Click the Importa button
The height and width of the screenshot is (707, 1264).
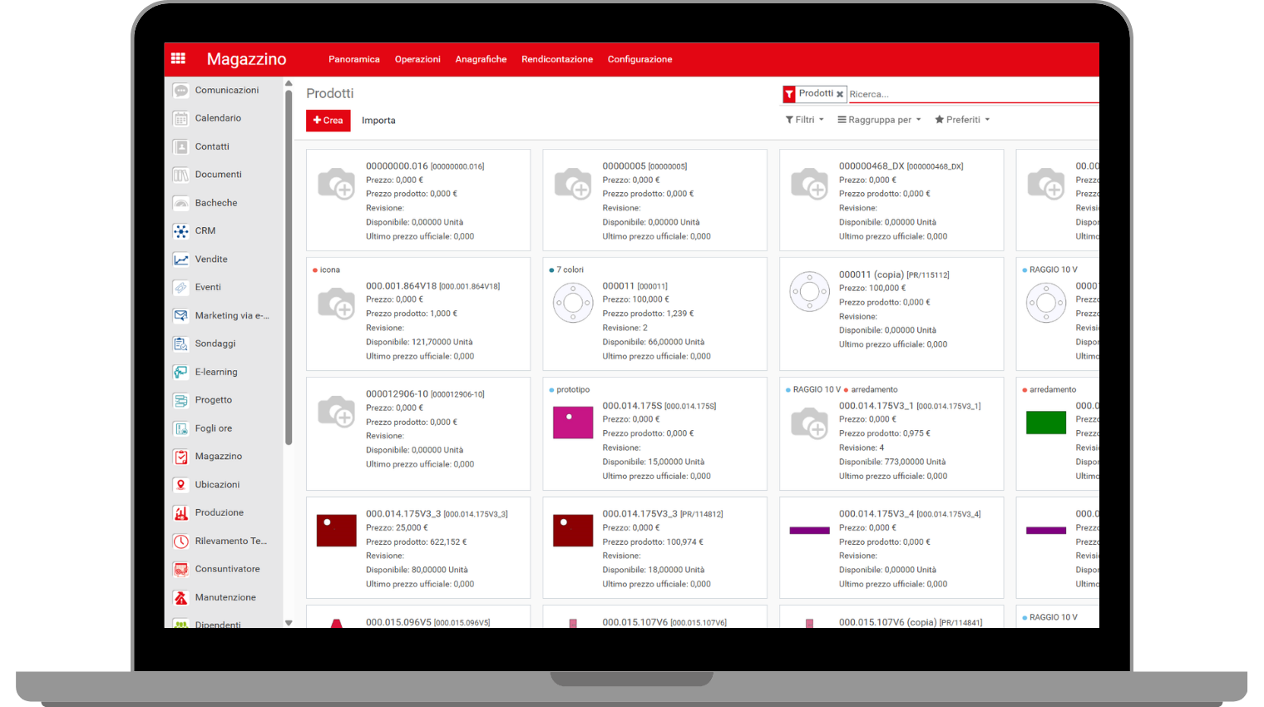[378, 121]
